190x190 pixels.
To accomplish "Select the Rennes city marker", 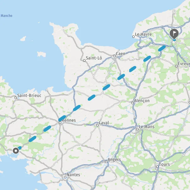I will click(x=60, y=123).
